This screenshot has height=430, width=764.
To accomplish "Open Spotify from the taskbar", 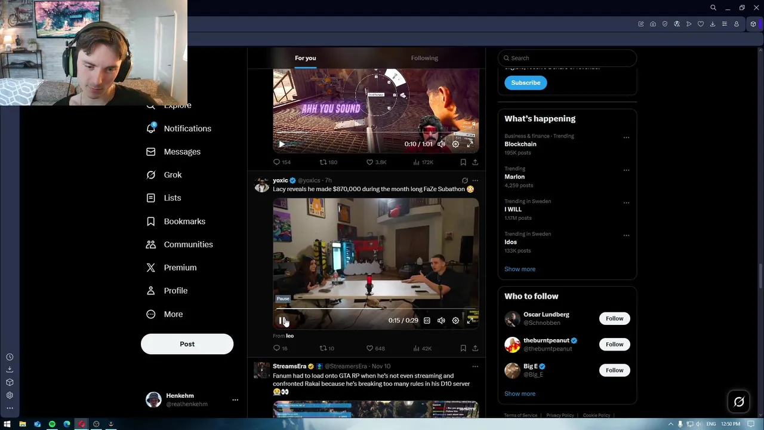I will point(52,424).
